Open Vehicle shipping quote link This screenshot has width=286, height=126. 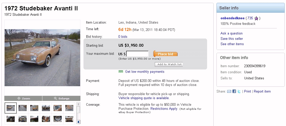[x=144, y=98]
